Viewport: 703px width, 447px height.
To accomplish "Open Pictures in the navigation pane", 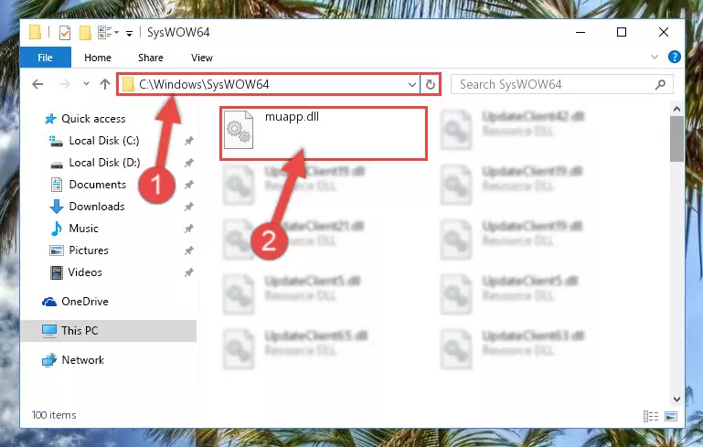I will click(89, 250).
